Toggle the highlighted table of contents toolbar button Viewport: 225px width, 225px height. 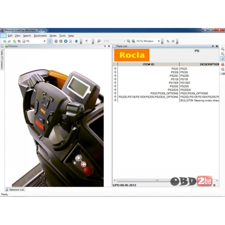tap(50, 41)
